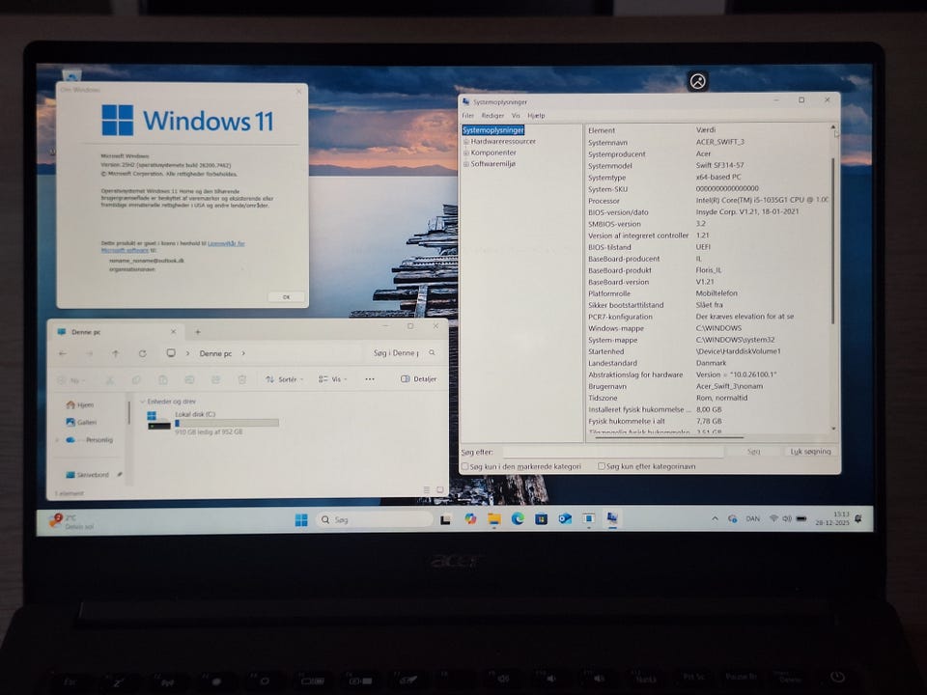Open the three-dots more options menu

[x=370, y=379]
